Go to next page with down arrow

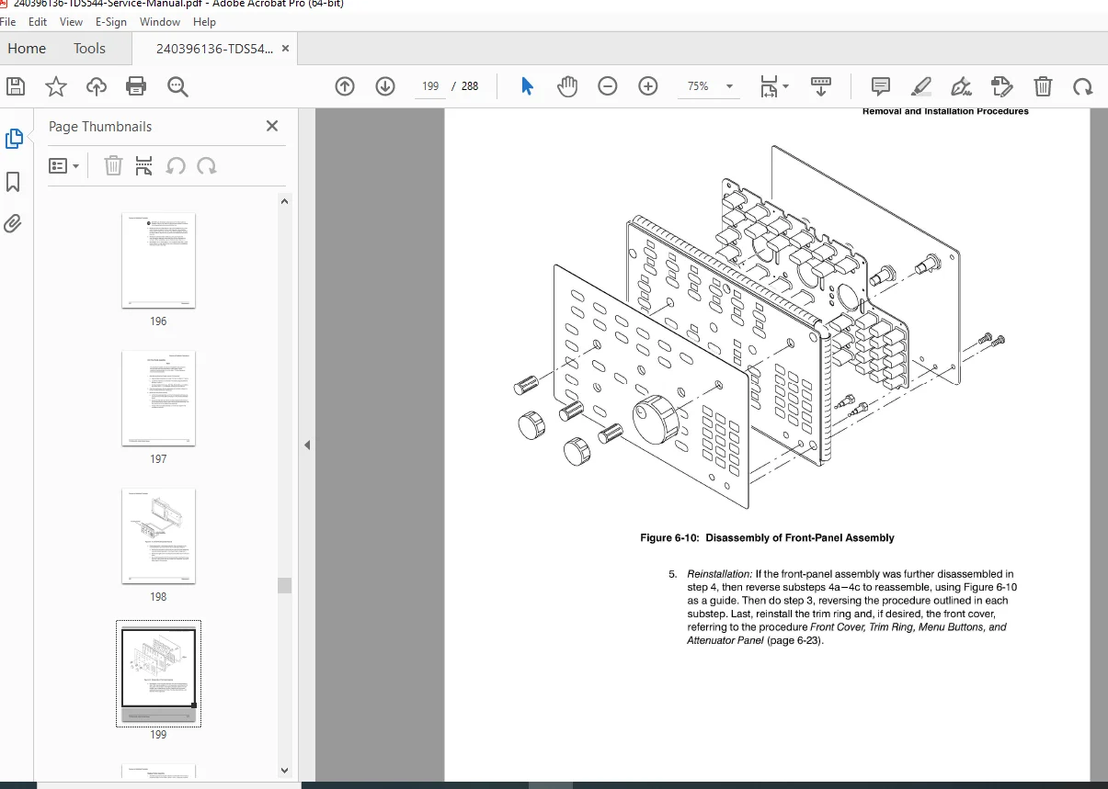pos(385,86)
